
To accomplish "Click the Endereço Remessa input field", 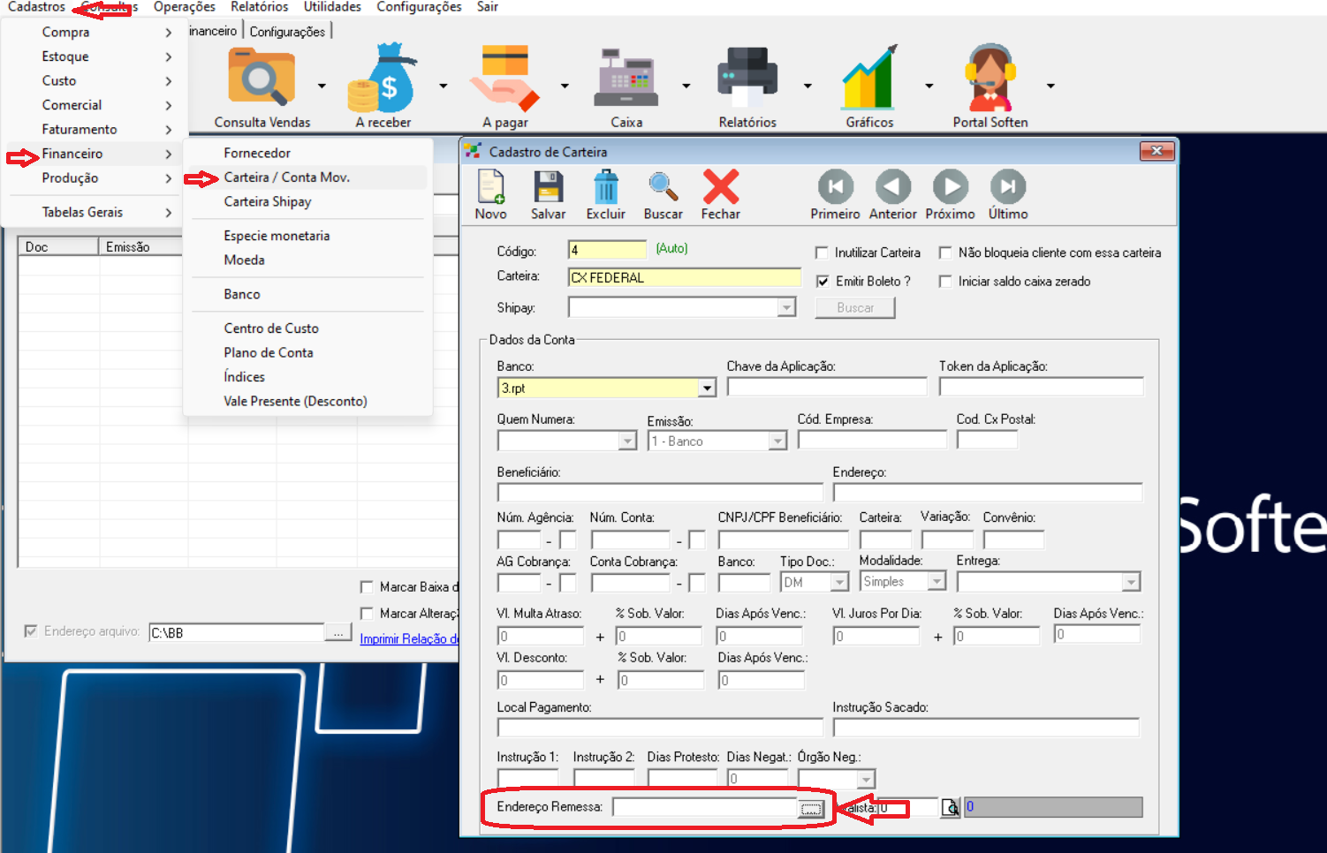I will 705,807.
